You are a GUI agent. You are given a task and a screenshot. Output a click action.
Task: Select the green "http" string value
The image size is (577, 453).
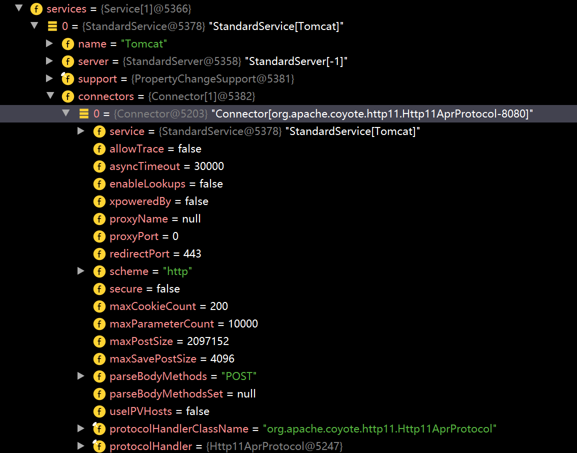[177, 271]
